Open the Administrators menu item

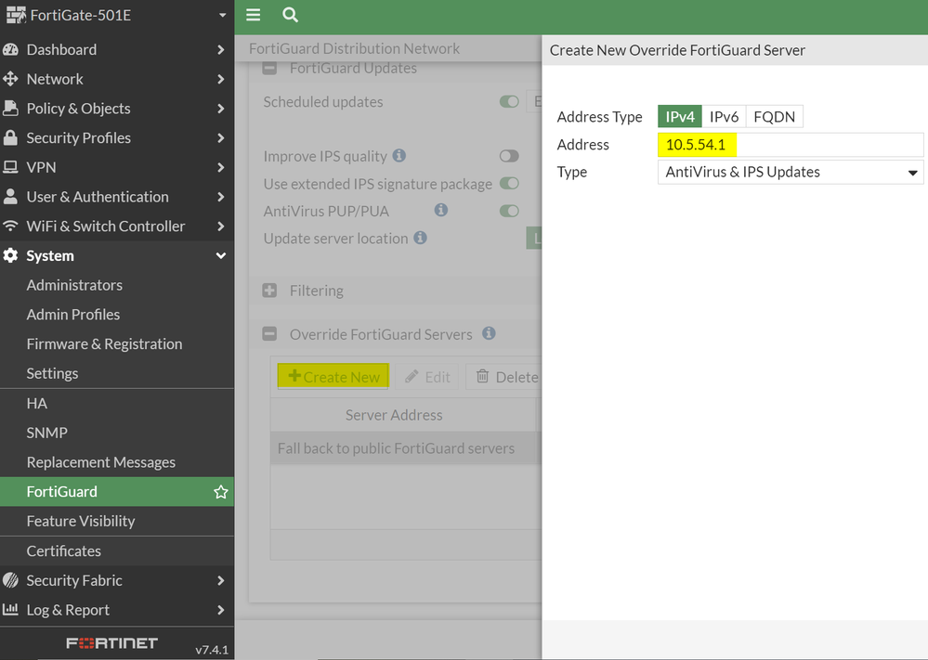[x=74, y=285]
